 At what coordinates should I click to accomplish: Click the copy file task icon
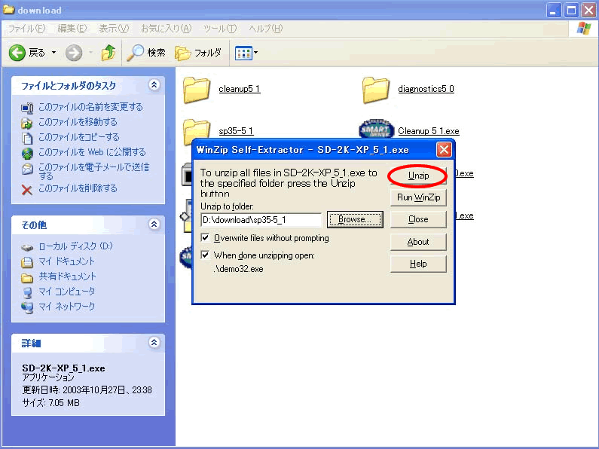pyautogui.click(x=27, y=138)
